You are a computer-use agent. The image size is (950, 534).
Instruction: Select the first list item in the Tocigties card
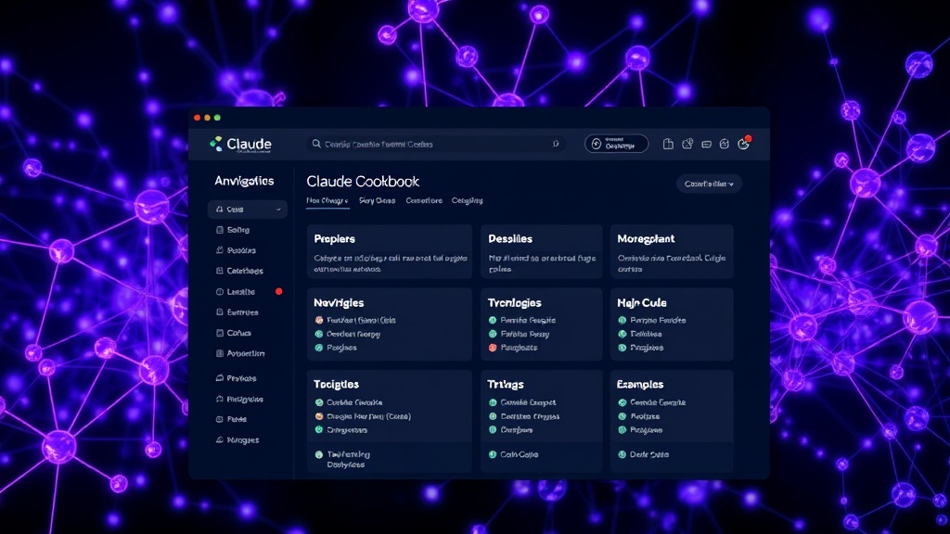point(349,402)
